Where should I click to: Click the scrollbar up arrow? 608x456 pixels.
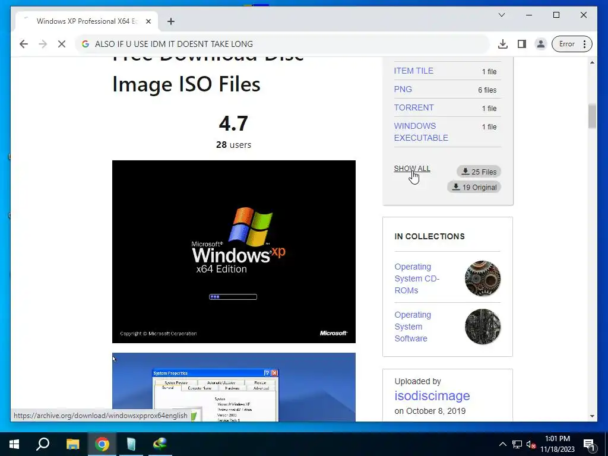pos(592,62)
